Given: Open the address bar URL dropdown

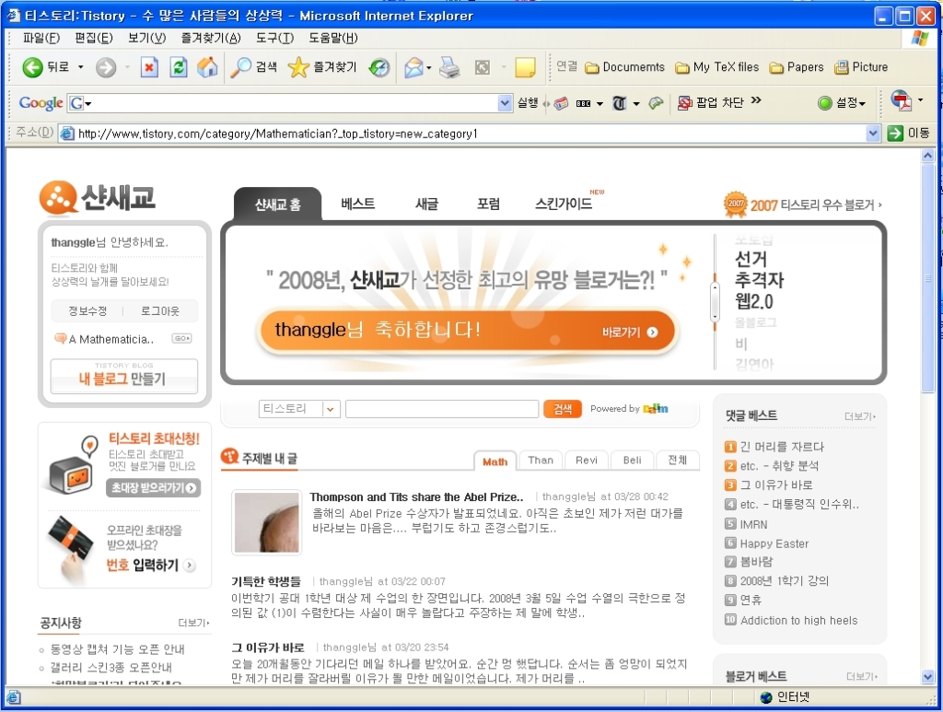Looking at the screenshot, I should (x=873, y=133).
